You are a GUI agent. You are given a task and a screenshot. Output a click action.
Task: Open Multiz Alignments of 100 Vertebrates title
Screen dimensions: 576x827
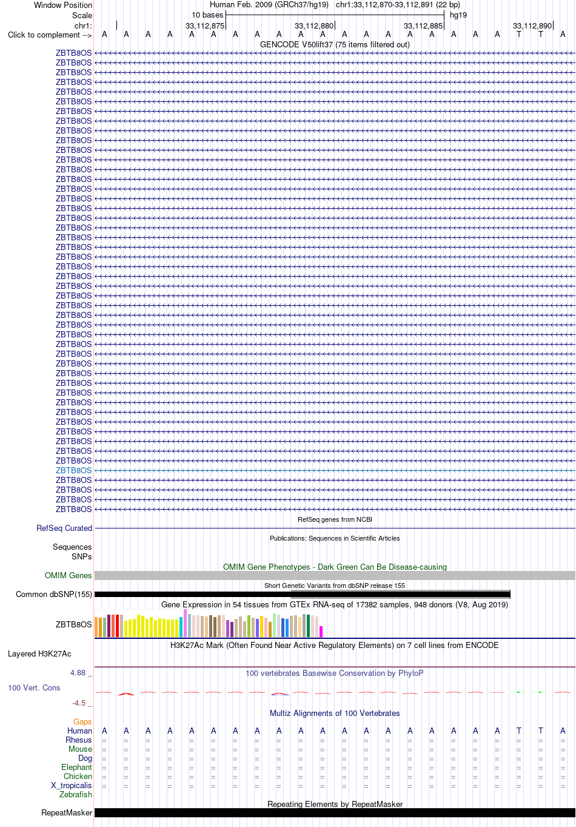pyautogui.click(x=335, y=713)
